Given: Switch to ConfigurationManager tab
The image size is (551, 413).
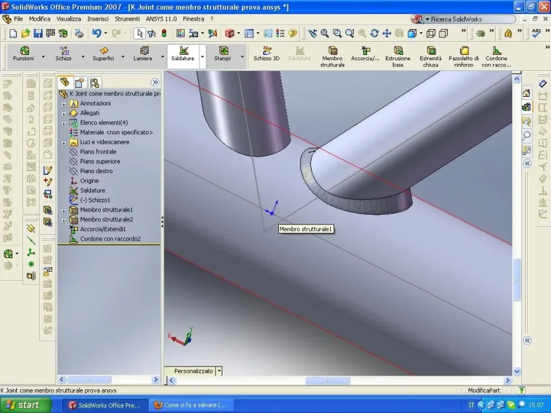Looking at the screenshot, I should (x=95, y=83).
